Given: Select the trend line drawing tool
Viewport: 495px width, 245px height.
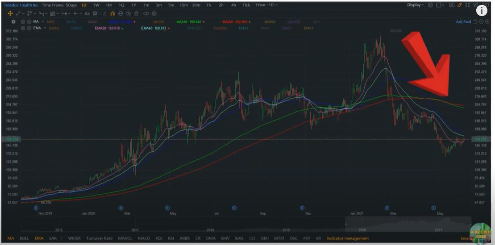Looking at the screenshot, I should point(18,13).
